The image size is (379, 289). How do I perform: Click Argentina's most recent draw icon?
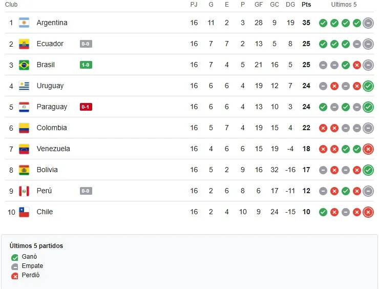(x=368, y=23)
